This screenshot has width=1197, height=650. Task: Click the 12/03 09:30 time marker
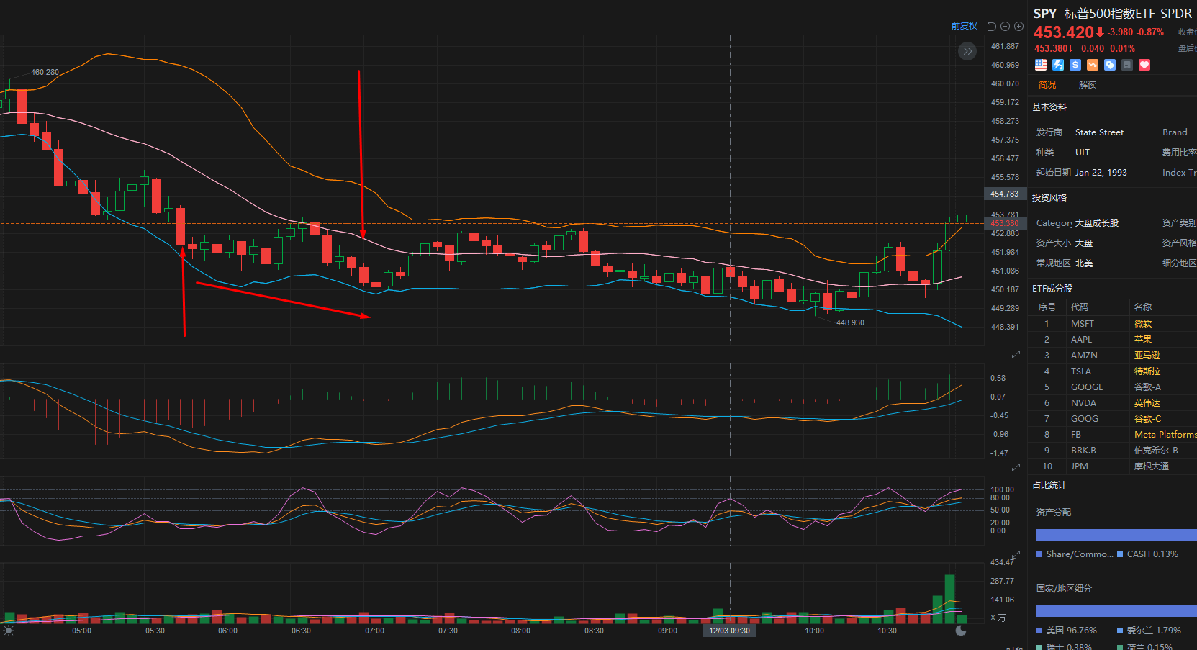[x=730, y=631]
